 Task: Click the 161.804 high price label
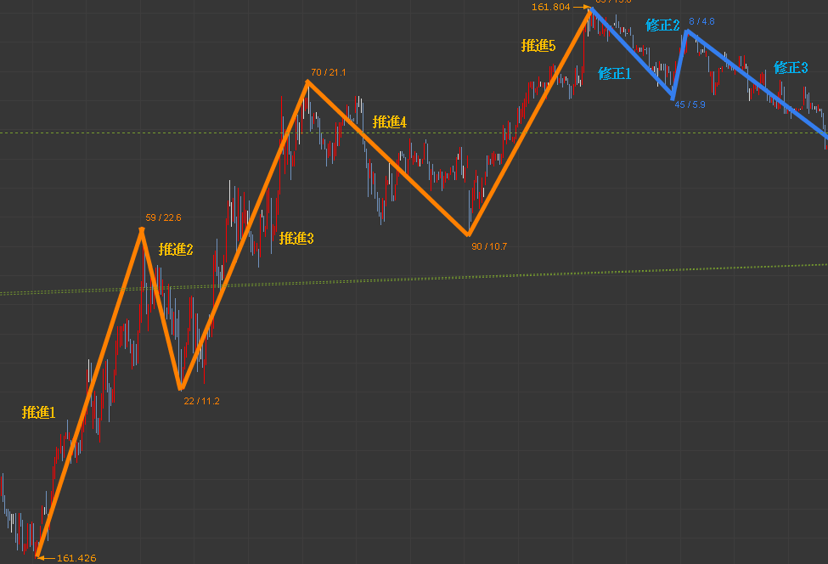(x=551, y=7)
